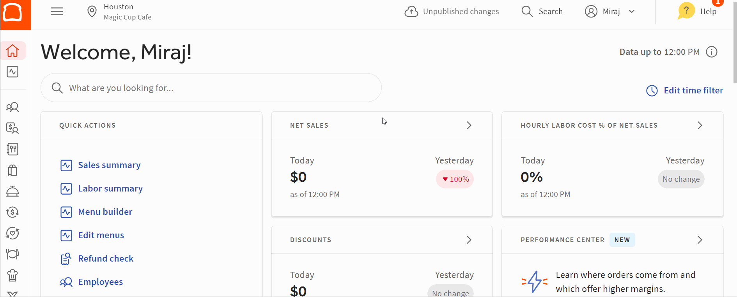Screen dimensions: 737x297
Task: Expand the Net Sales card chevron
Action: (469, 125)
